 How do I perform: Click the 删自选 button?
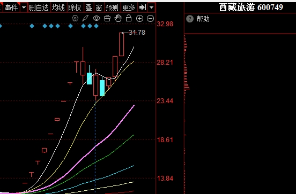39,7
